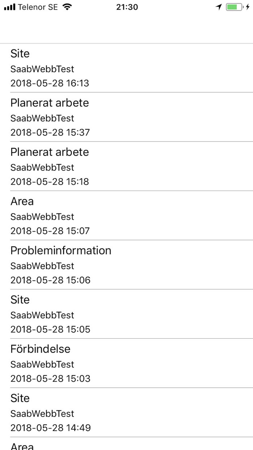
Task: Tap the Wi-Fi status icon
Action: (x=67, y=7)
